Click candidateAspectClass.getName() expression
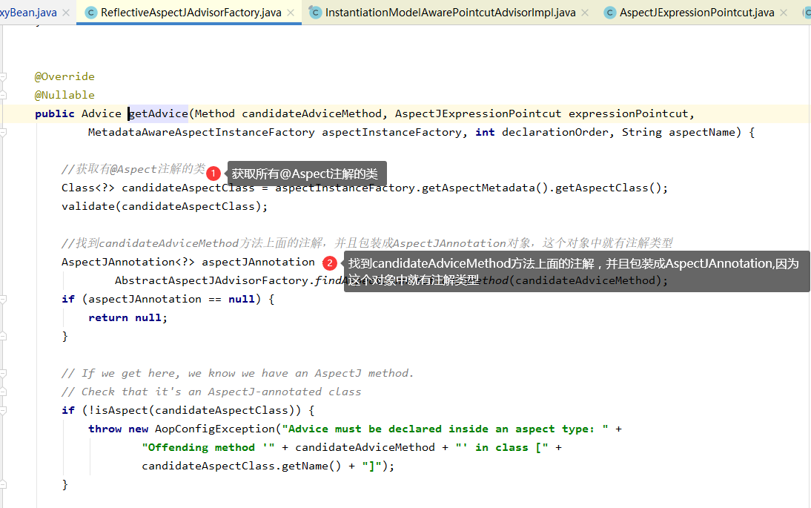 point(242,466)
